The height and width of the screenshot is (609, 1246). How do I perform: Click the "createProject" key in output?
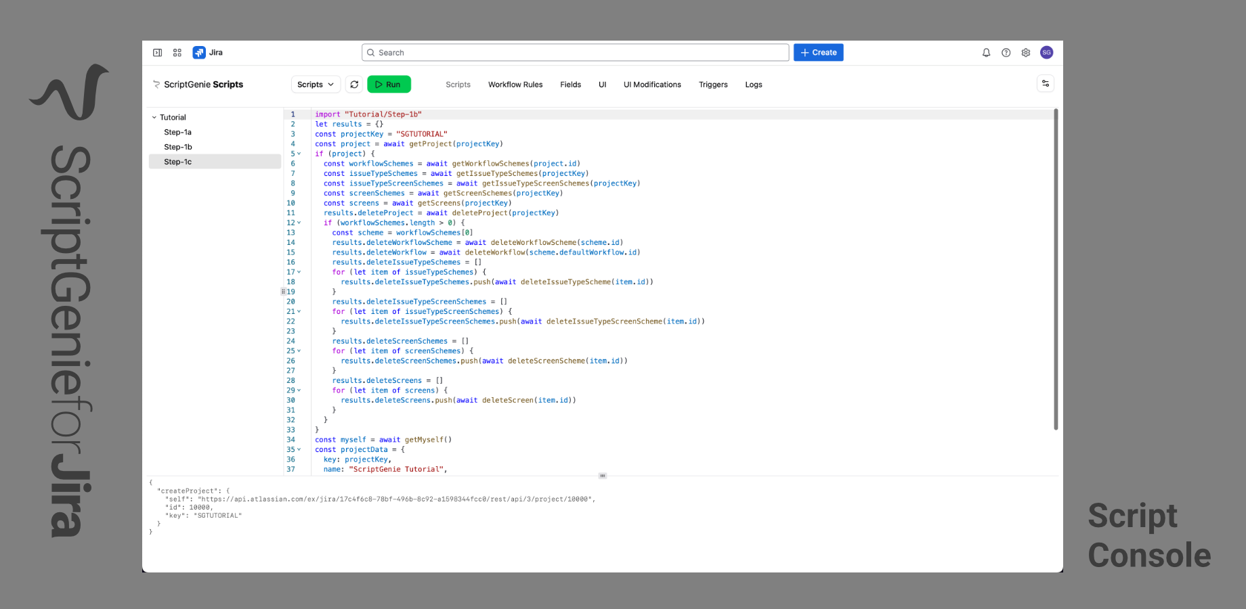pyautogui.click(x=189, y=491)
